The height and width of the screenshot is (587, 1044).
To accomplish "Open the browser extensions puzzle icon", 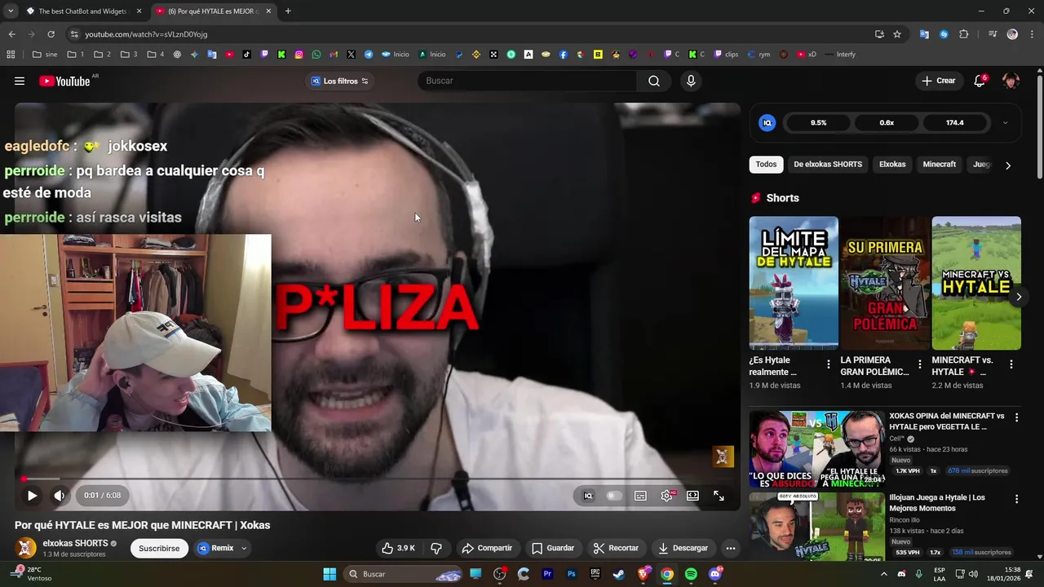I will 964,34.
